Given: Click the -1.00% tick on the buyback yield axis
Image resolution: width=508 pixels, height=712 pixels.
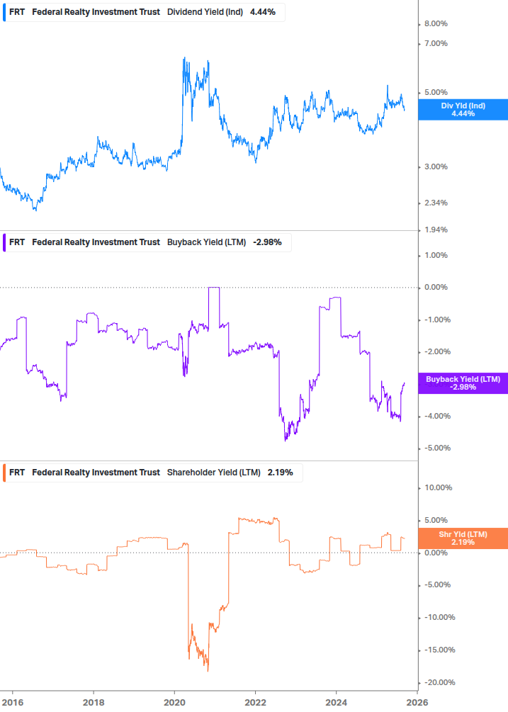Looking at the screenshot, I should click(437, 320).
